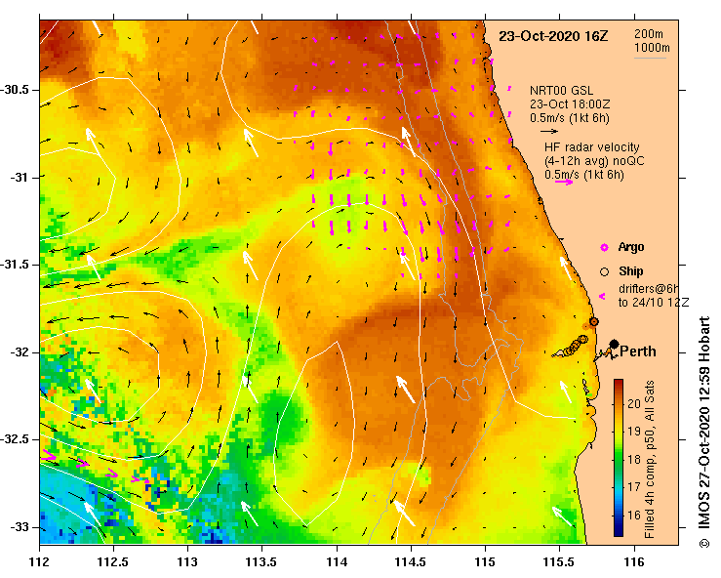
Task: Click the longitude label 115.5
Action: tap(560, 562)
